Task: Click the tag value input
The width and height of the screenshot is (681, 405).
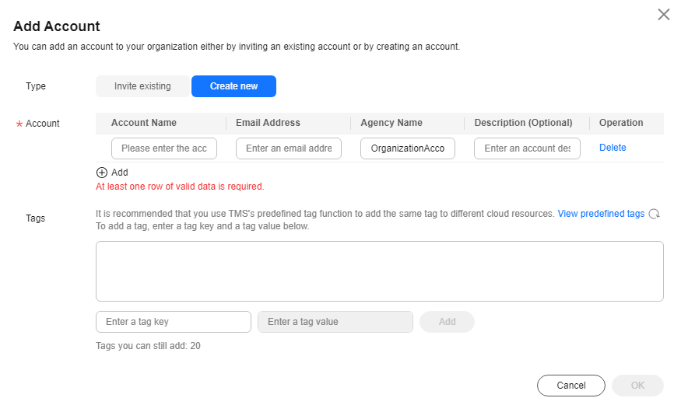Action: (x=335, y=322)
